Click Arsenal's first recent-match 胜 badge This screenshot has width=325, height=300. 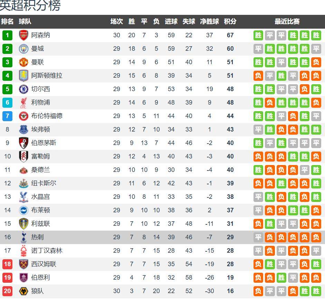[x=258, y=35]
